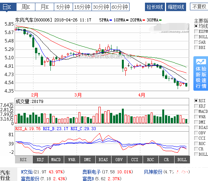Open the ROC tab below the chart
The width and height of the screenshot is (208, 181).
tap(150, 160)
